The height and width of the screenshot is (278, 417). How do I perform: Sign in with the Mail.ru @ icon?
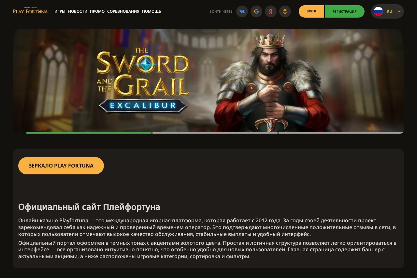point(285,11)
